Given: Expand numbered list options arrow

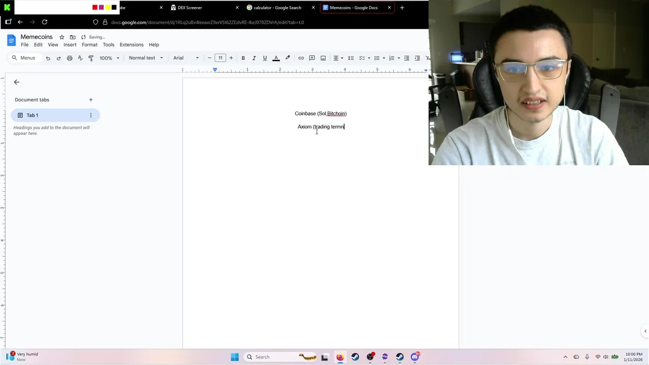Looking at the screenshot, I should click(x=399, y=58).
